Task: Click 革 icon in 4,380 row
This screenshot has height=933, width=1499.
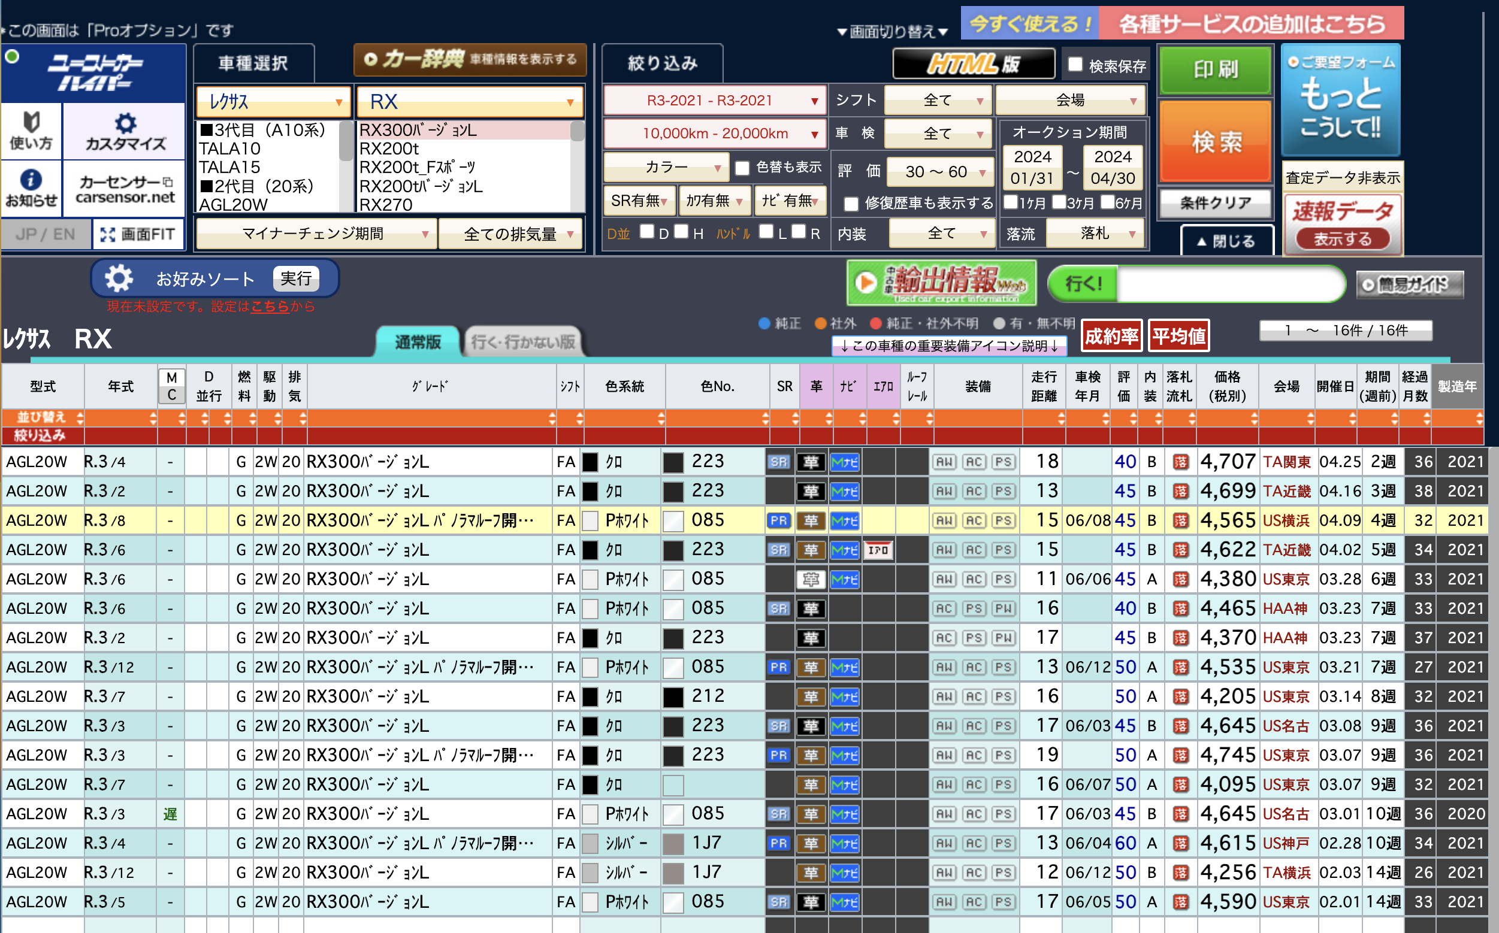Action: [x=811, y=580]
